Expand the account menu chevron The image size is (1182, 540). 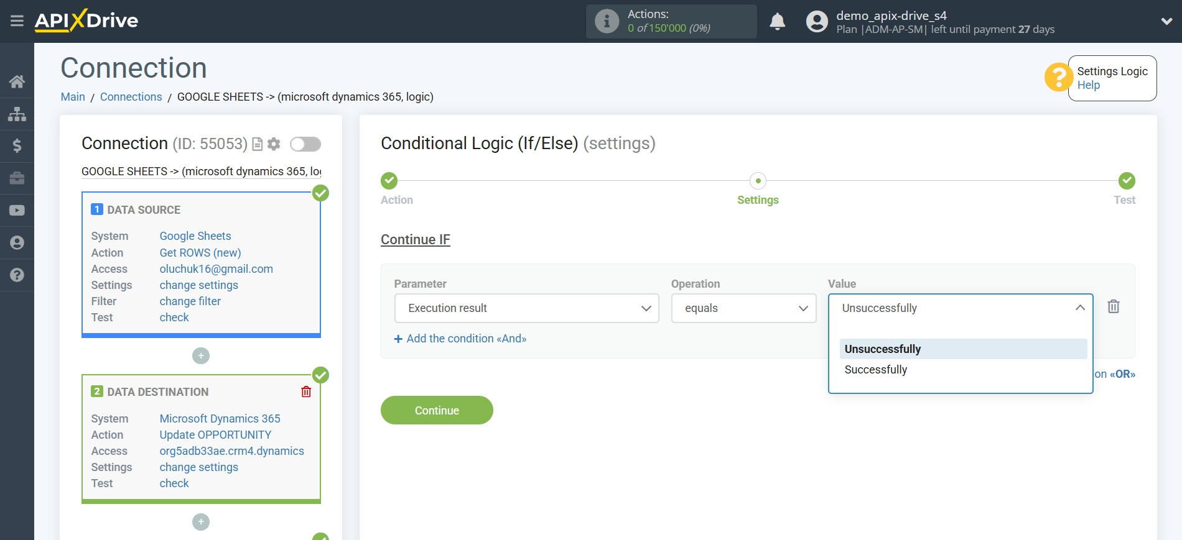(1166, 21)
